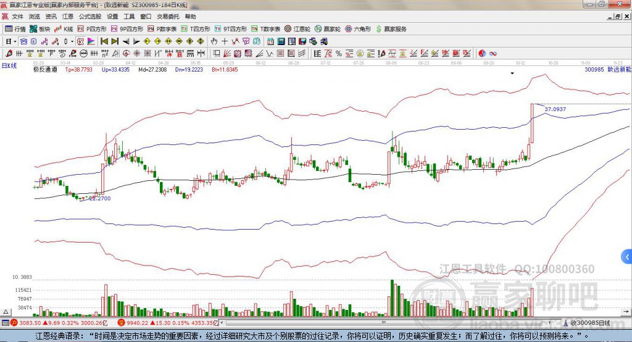Open the 行情 market quotes view
The height and width of the screenshot is (342, 632).
click(x=15, y=29)
